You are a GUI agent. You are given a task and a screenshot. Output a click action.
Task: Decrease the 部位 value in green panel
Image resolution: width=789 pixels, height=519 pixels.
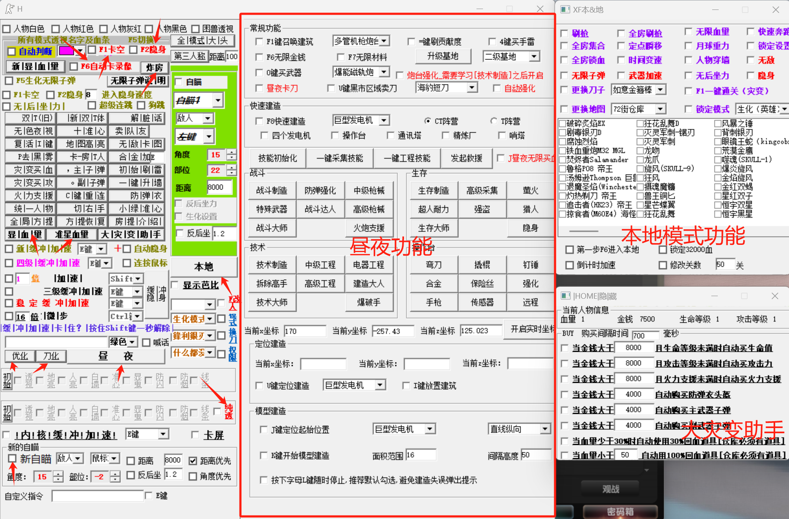tap(232, 173)
